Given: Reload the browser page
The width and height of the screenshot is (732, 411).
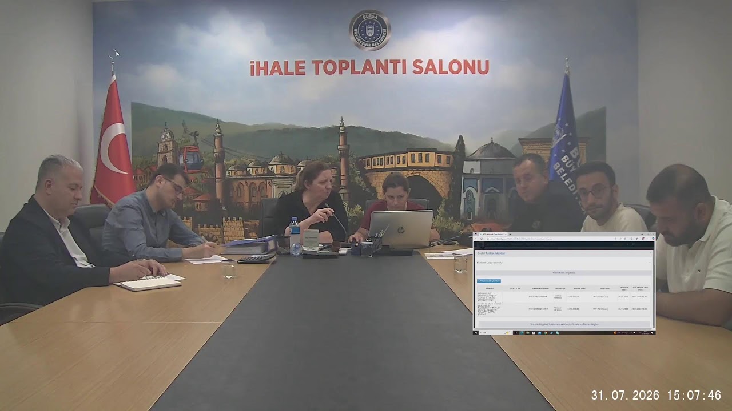Looking at the screenshot, I should point(482,239).
